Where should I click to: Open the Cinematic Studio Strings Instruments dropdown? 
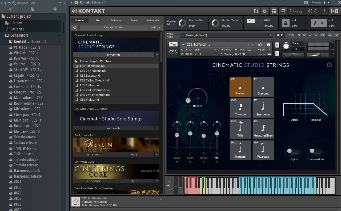point(157,54)
